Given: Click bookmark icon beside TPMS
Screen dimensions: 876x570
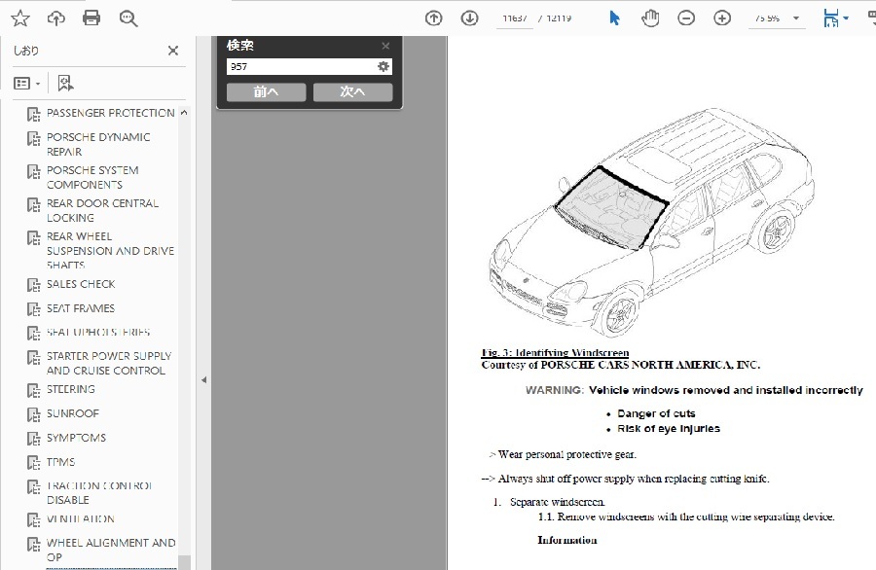Looking at the screenshot, I should pos(33,463).
